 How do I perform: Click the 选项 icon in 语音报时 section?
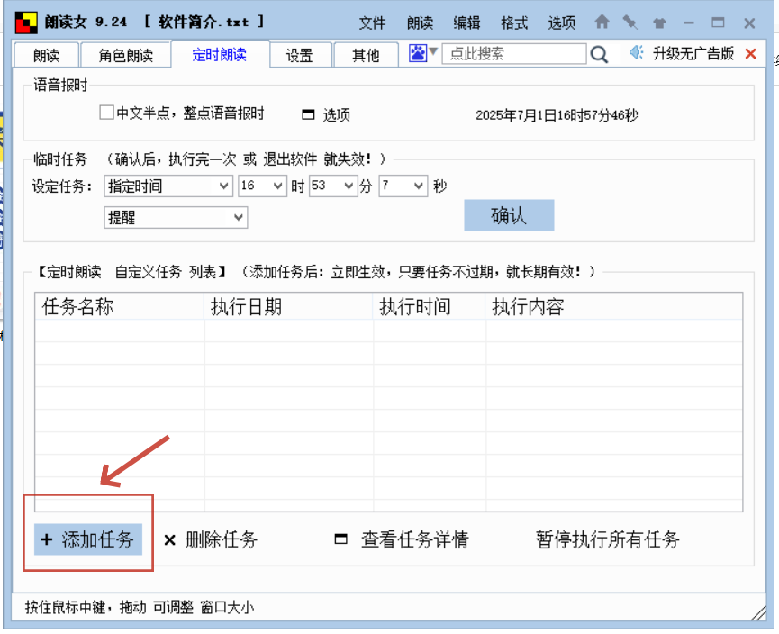click(307, 113)
